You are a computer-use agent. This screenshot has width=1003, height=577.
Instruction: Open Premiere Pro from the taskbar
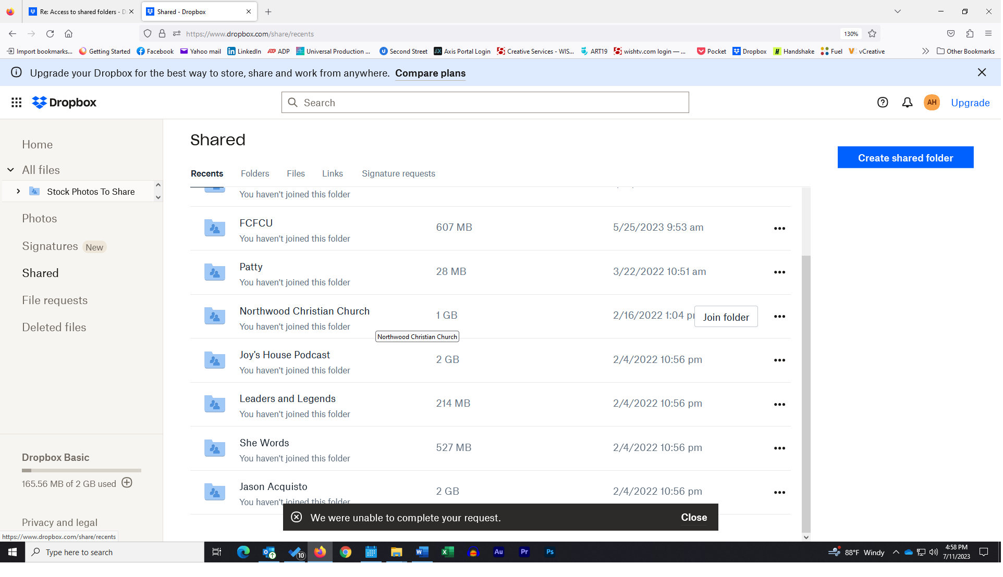pyautogui.click(x=525, y=553)
